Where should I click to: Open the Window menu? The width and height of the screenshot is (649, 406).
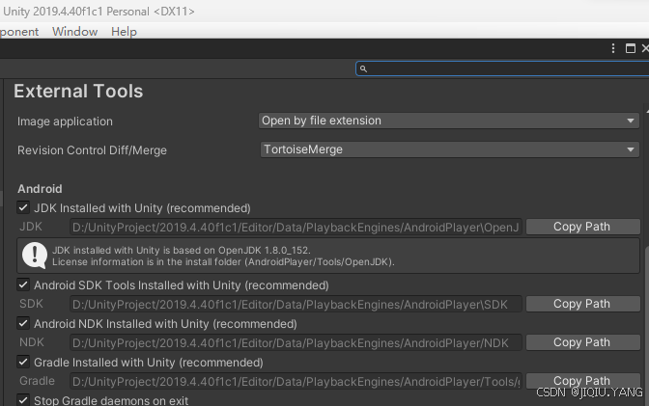[75, 32]
